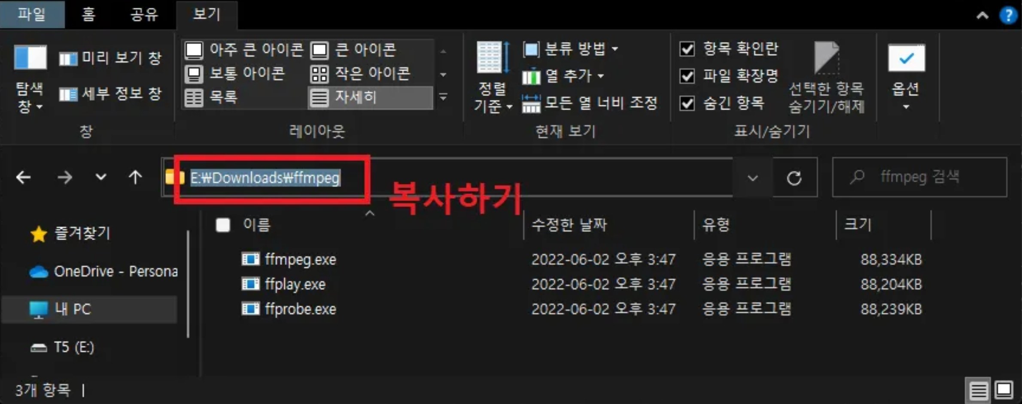Open the 파일 ribbon tab
The image size is (1022, 404).
[x=32, y=14]
